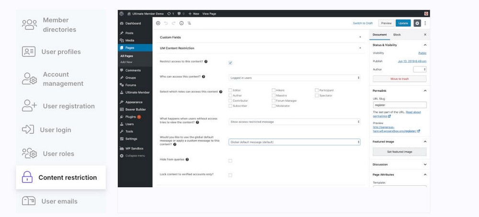Viewport: 479px width, 217px height.
Task: Open the Author select dropdown
Action: [x=420, y=69]
